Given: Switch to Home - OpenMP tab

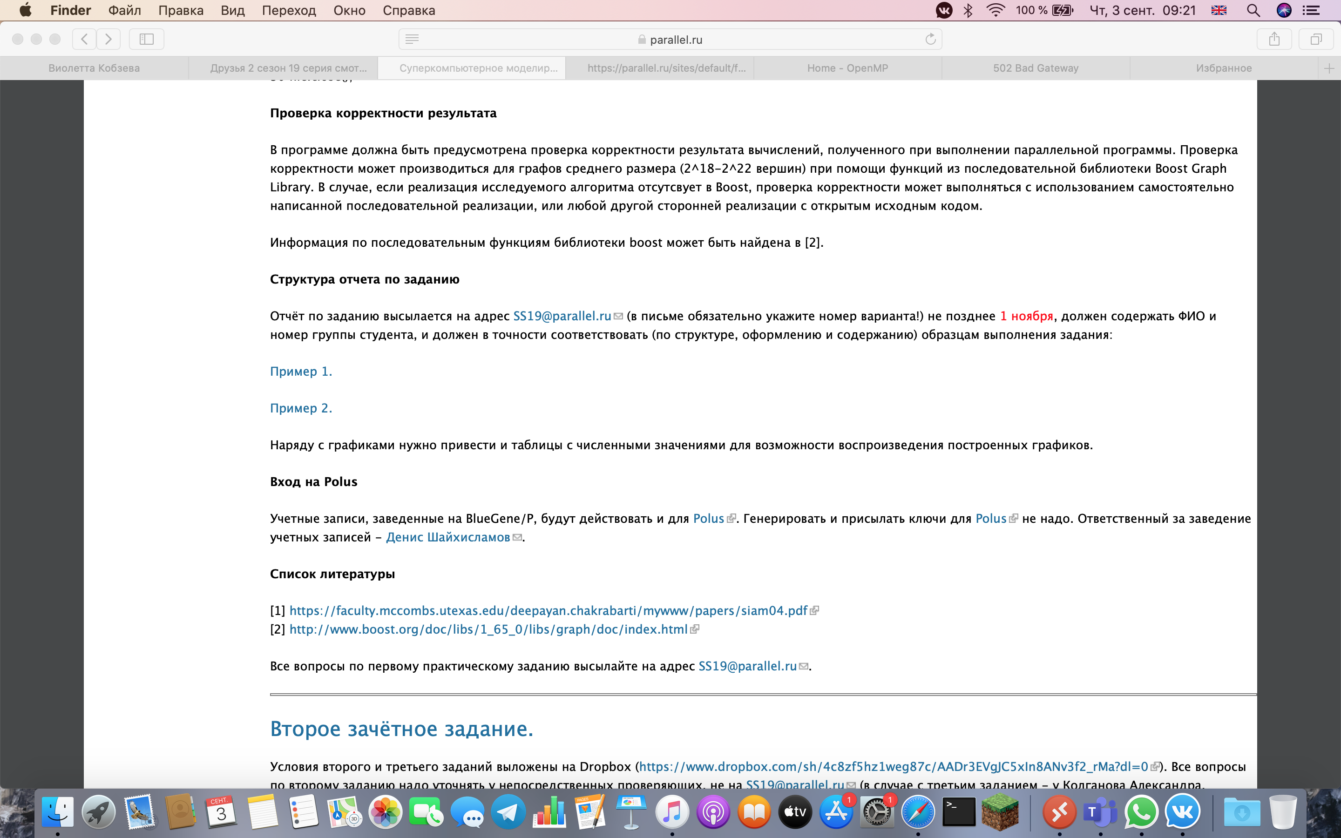Looking at the screenshot, I should point(847,68).
